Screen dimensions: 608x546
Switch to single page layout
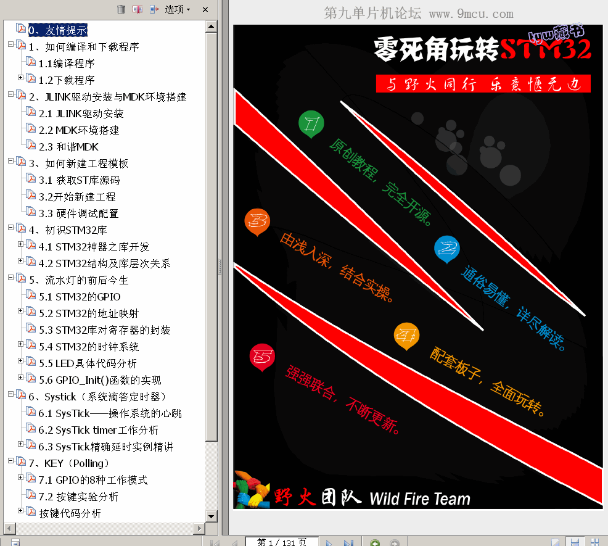pos(555,542)
